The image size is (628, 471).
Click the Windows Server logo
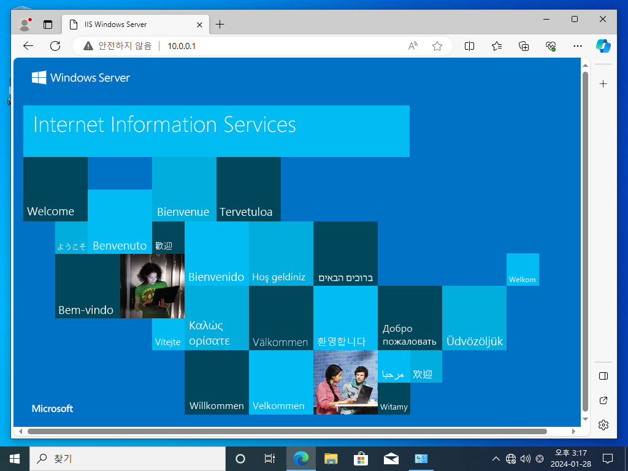tap(81, 78)
